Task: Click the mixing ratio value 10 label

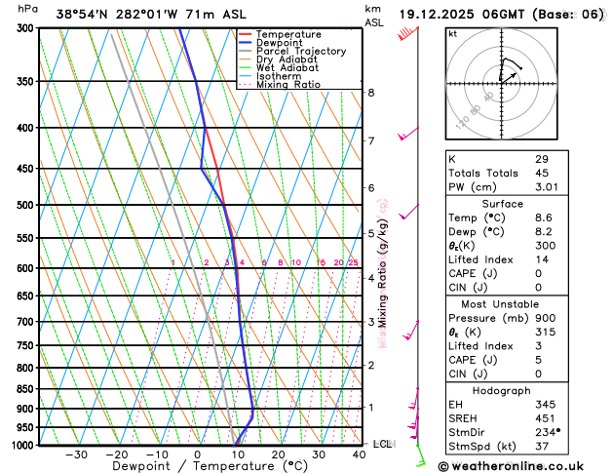Action: [296, 262]
